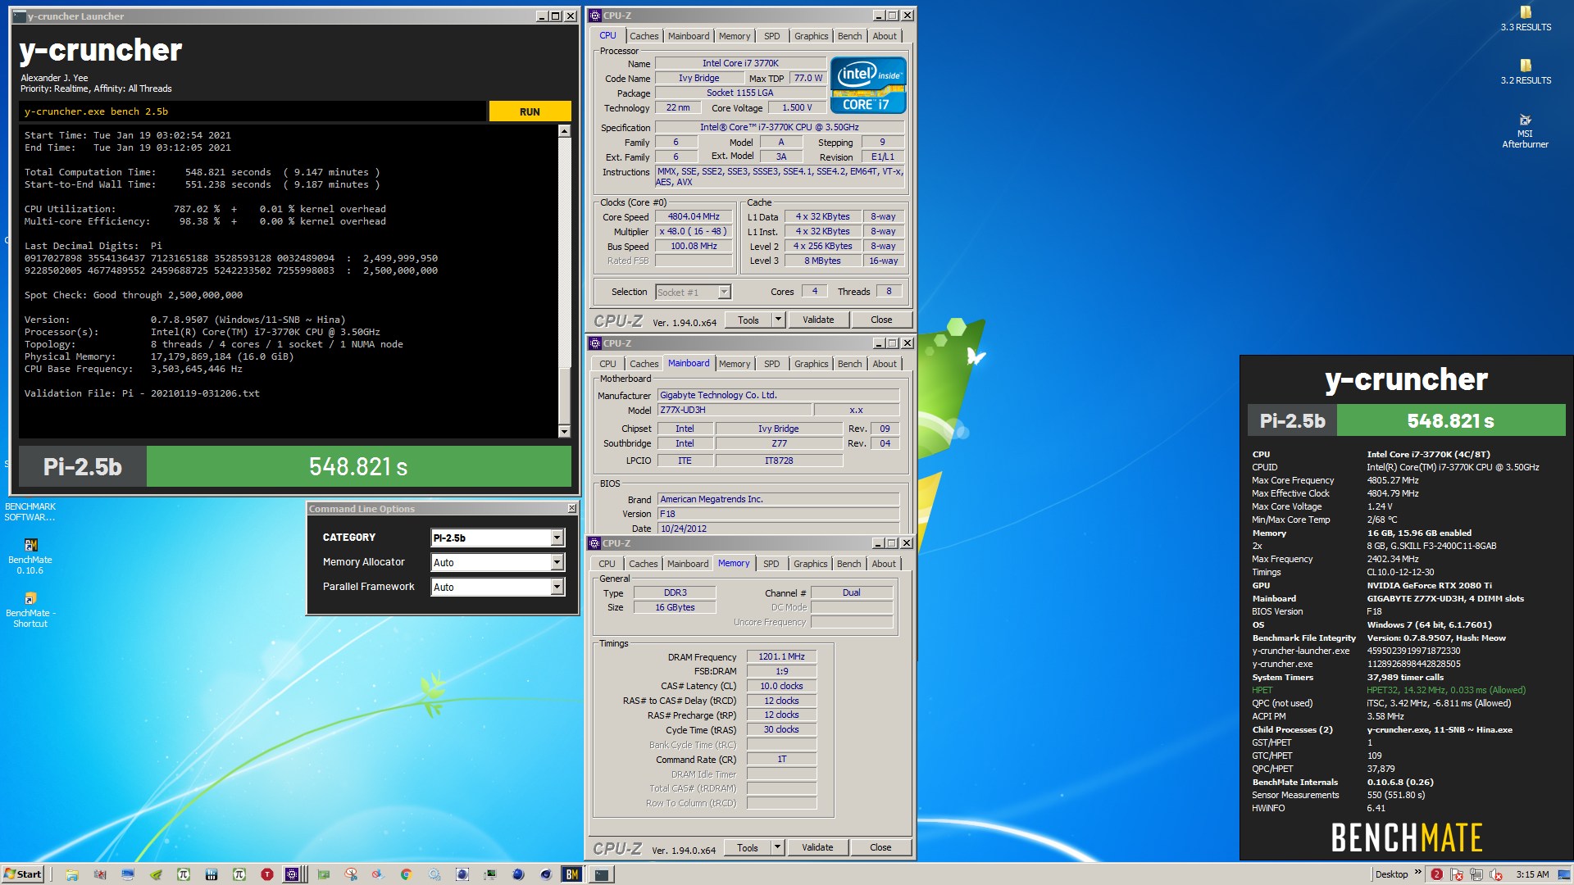
Task: Open About tab in the Motherboard CPU-Z window
Action: [x=884, y=364]
